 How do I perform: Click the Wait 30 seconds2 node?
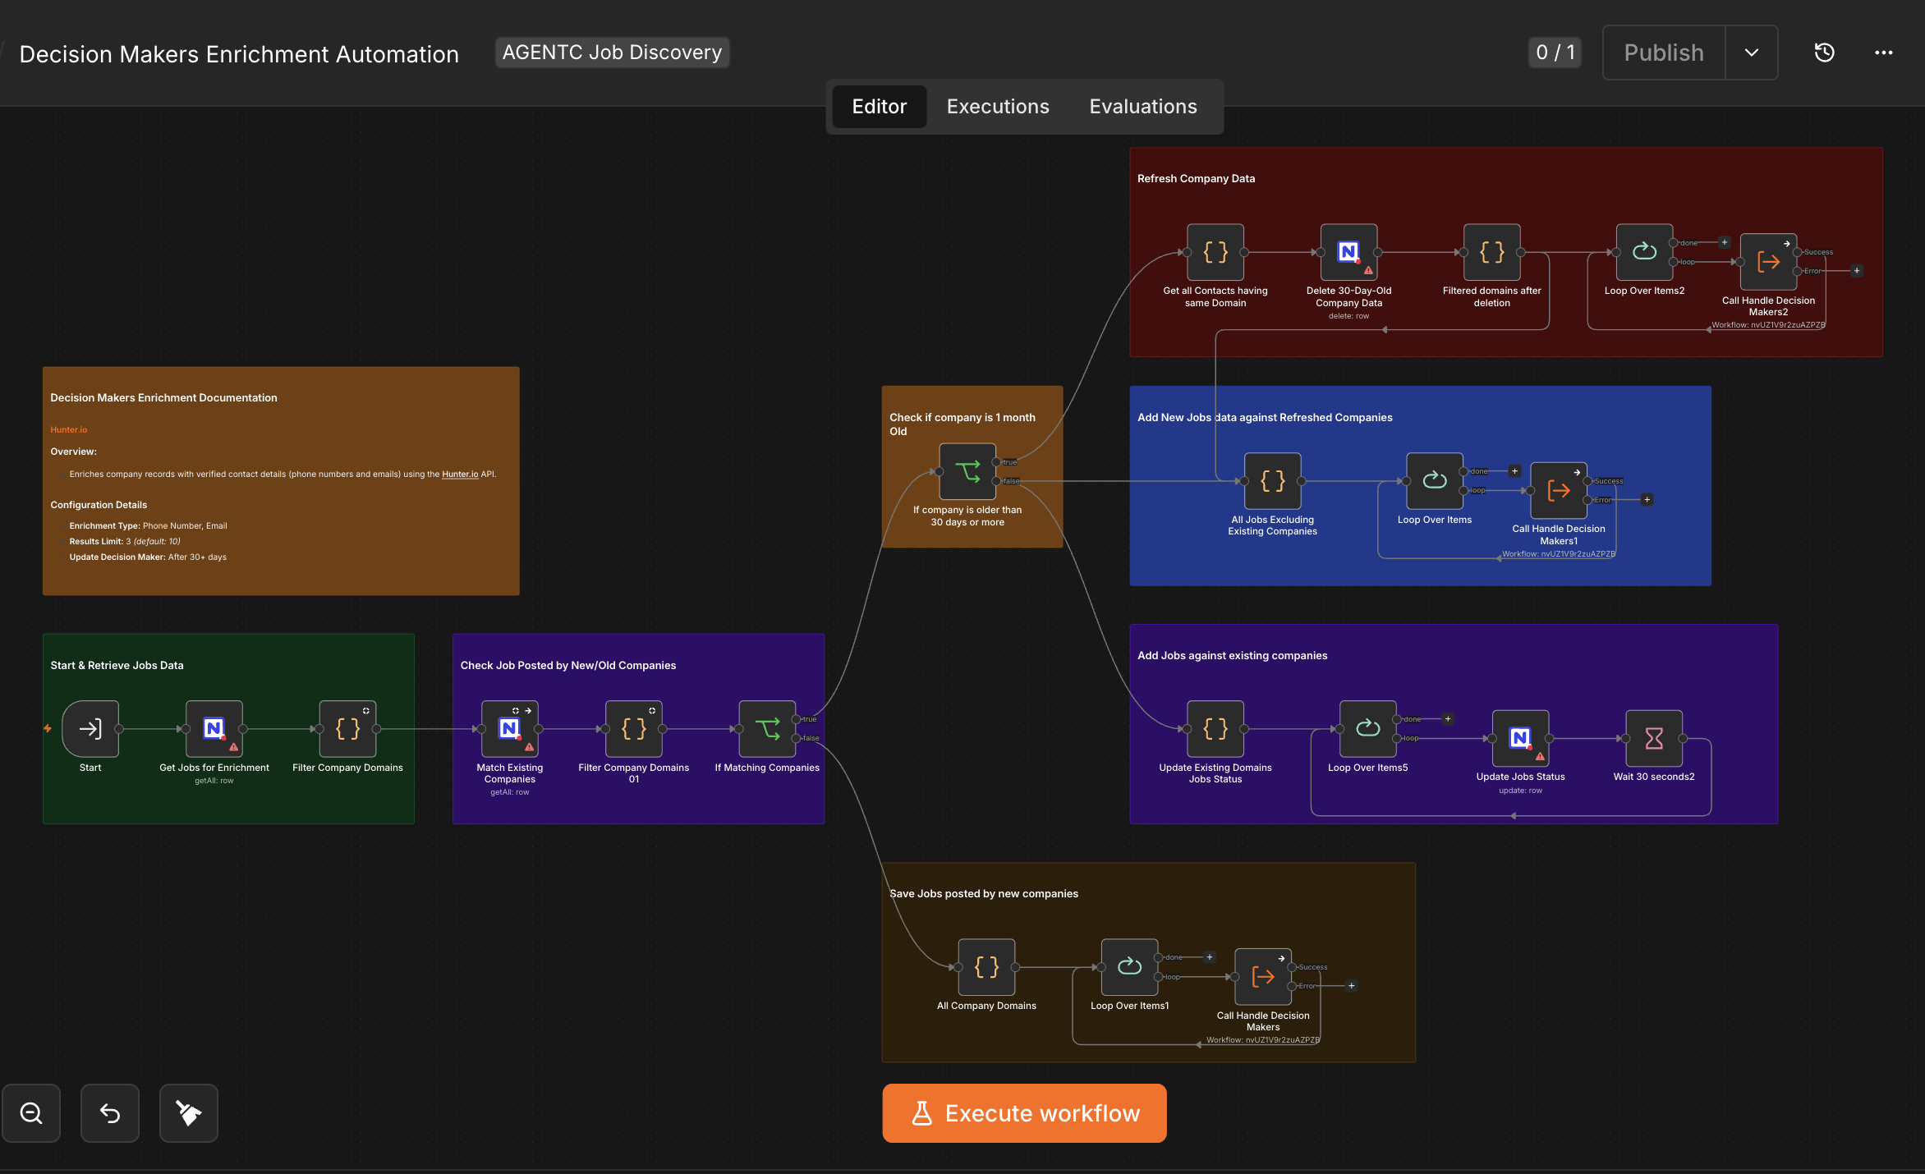coord(1654,738)
